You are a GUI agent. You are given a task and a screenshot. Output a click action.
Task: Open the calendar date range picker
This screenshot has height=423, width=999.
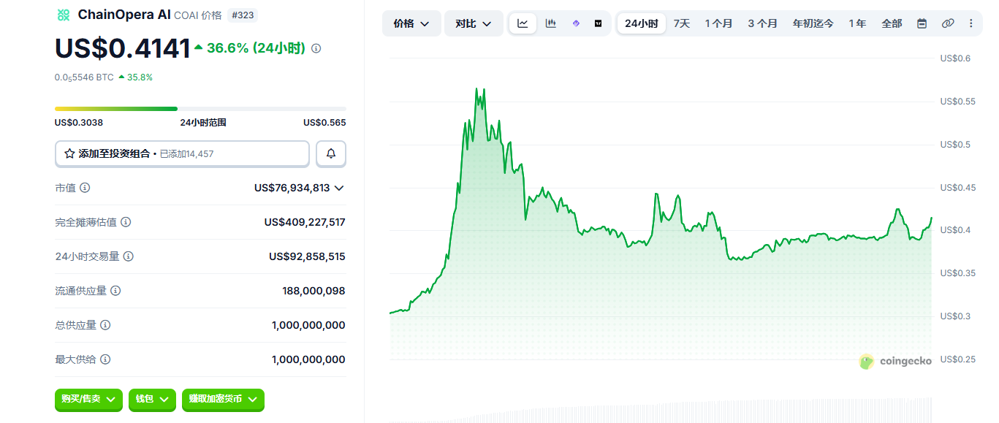point(922,23)
